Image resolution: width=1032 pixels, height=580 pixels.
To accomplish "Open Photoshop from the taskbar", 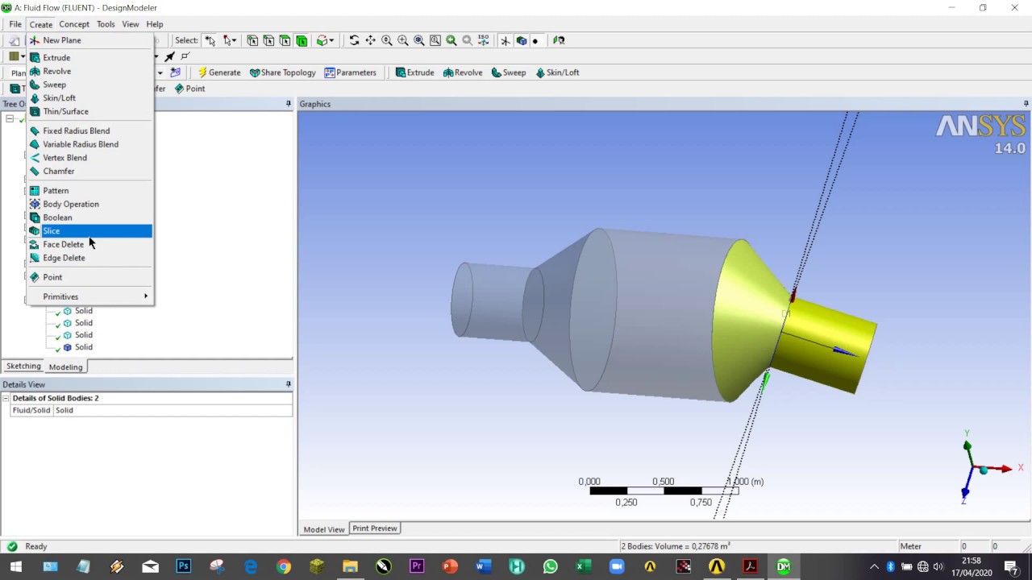I will point(184,566).
